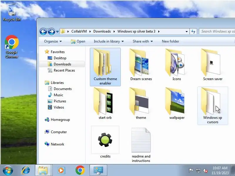Expand arrow after Windows xp silver beta 3
Viewport: 235px width, 176px height.
pyautogui.click(x=159, y=31)
